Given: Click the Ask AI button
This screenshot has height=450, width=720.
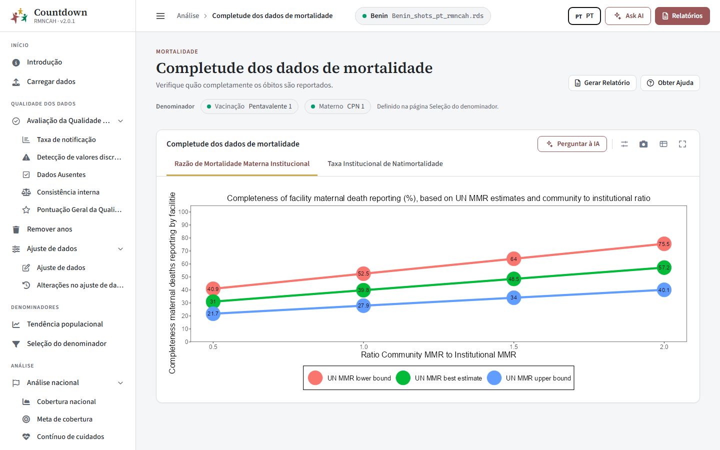Looking at the screenshot, I should (x=628, y=16).
